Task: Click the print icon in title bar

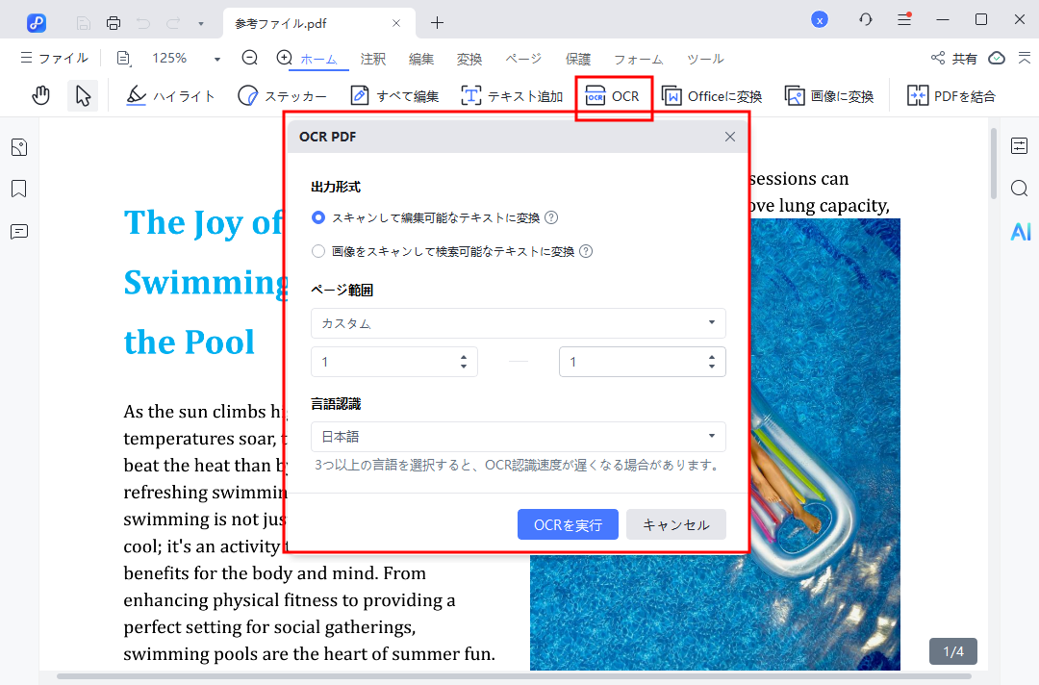Action: tap(114, 22)
